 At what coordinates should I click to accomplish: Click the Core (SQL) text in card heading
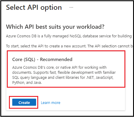click(24, 60)
